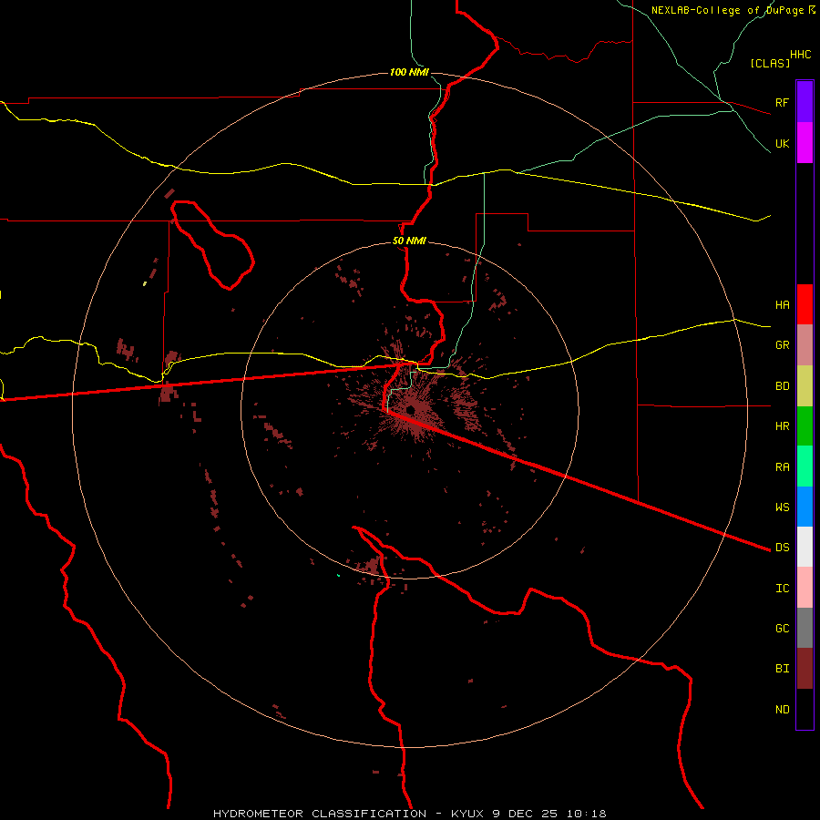Click the radar site center dot

coord(411,409)
